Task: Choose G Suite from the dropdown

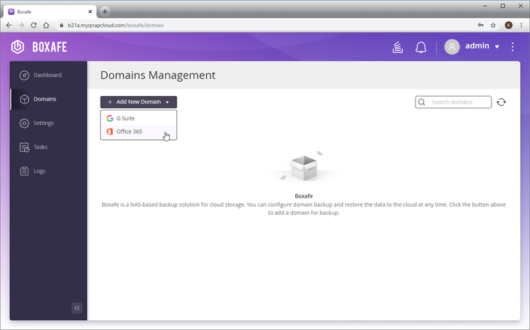Action: coord(139,118)
